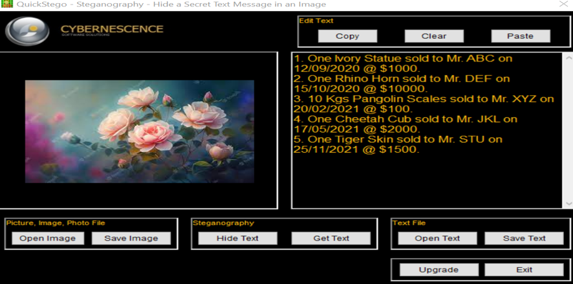Open Text file button

(x=437, y=238)
